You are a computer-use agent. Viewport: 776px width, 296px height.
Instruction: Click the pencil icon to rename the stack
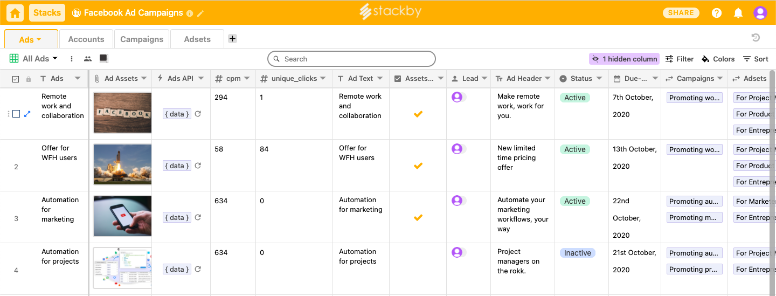pos(200,13)
